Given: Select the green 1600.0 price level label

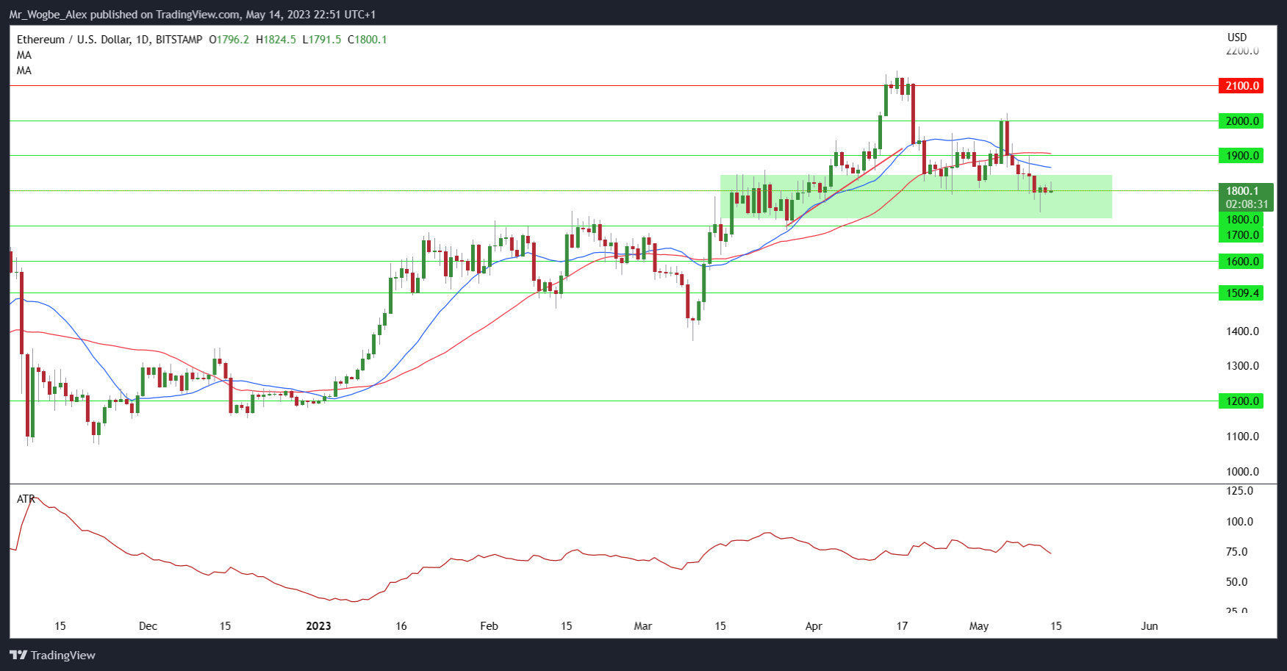Looking at the screenshot, I should coord(1241,262).
